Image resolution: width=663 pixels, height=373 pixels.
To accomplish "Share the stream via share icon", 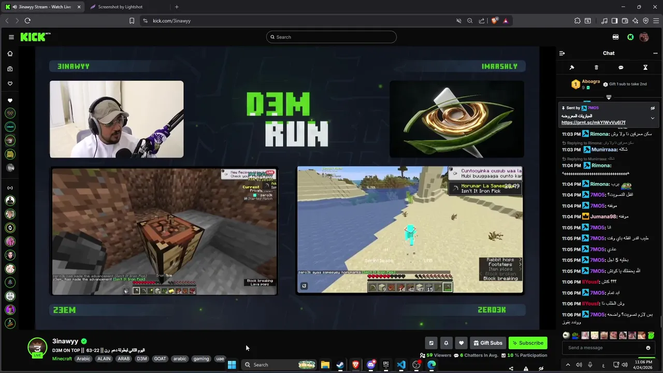I will coord(511,369).
